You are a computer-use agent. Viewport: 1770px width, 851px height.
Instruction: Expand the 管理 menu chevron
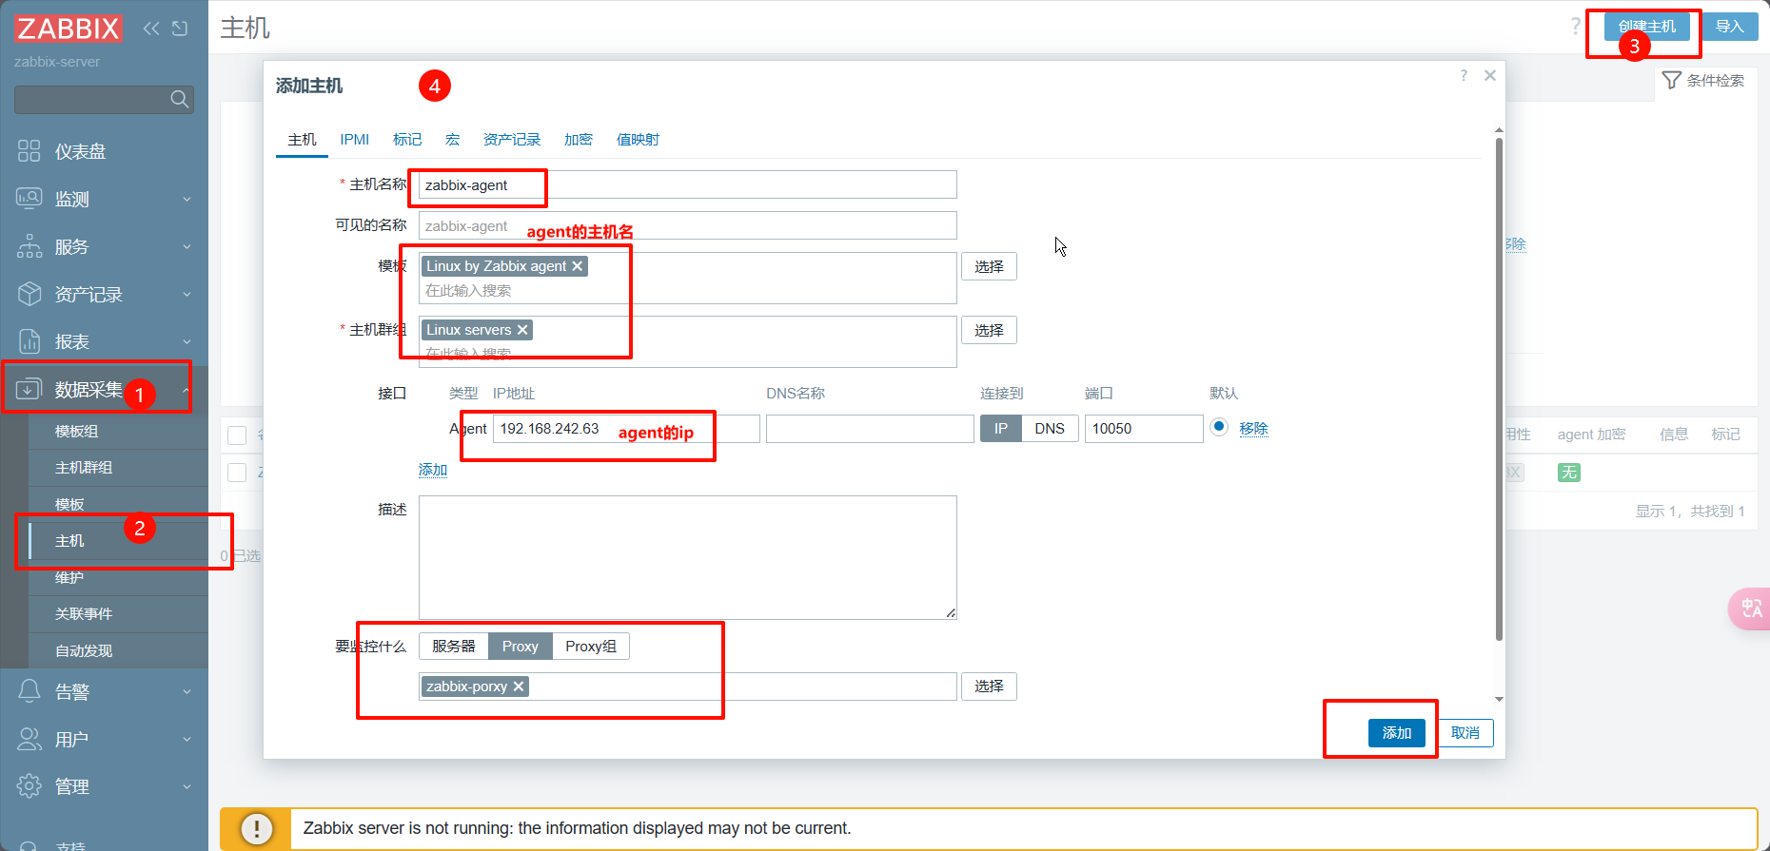pos(187,787)
